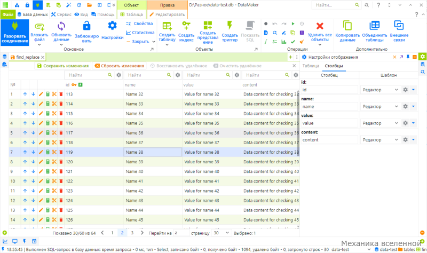Click the red trash icon in row 114
Image resolution: width=427 pixels, height=253 pixels.
click(x=61, y=104)
